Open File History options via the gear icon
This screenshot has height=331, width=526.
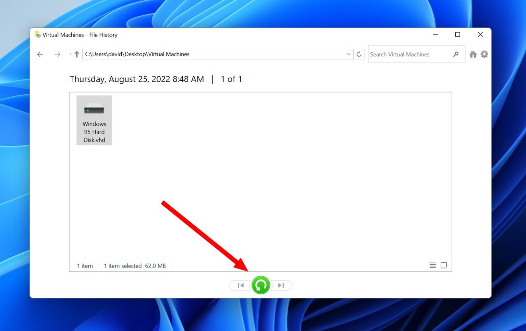[x=484, y=54]
